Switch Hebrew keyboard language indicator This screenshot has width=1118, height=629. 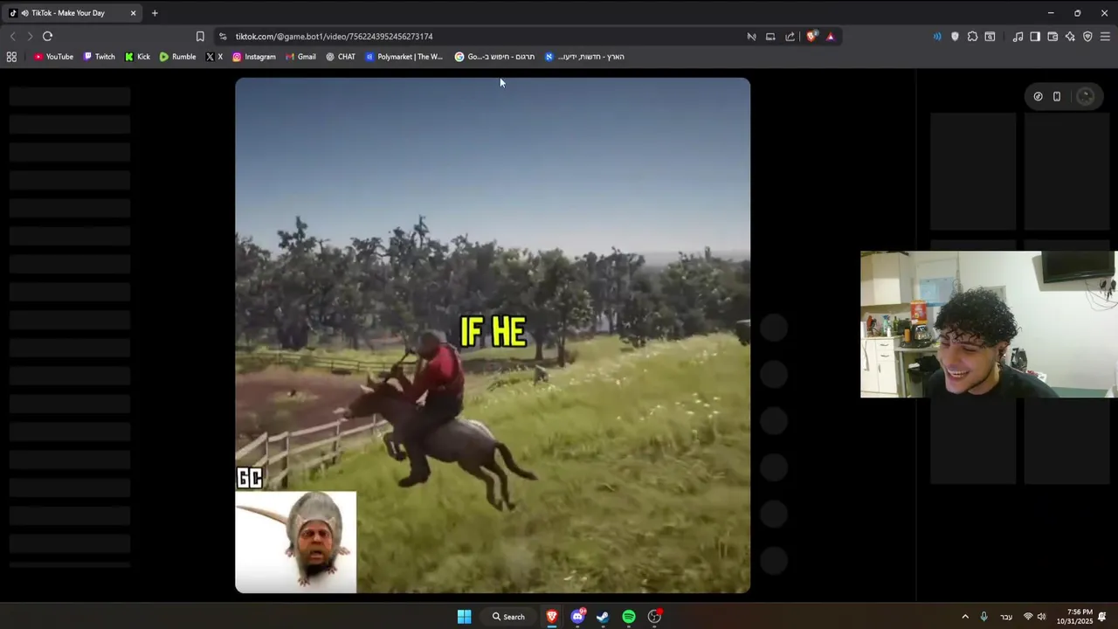(x=1006, y=617)
